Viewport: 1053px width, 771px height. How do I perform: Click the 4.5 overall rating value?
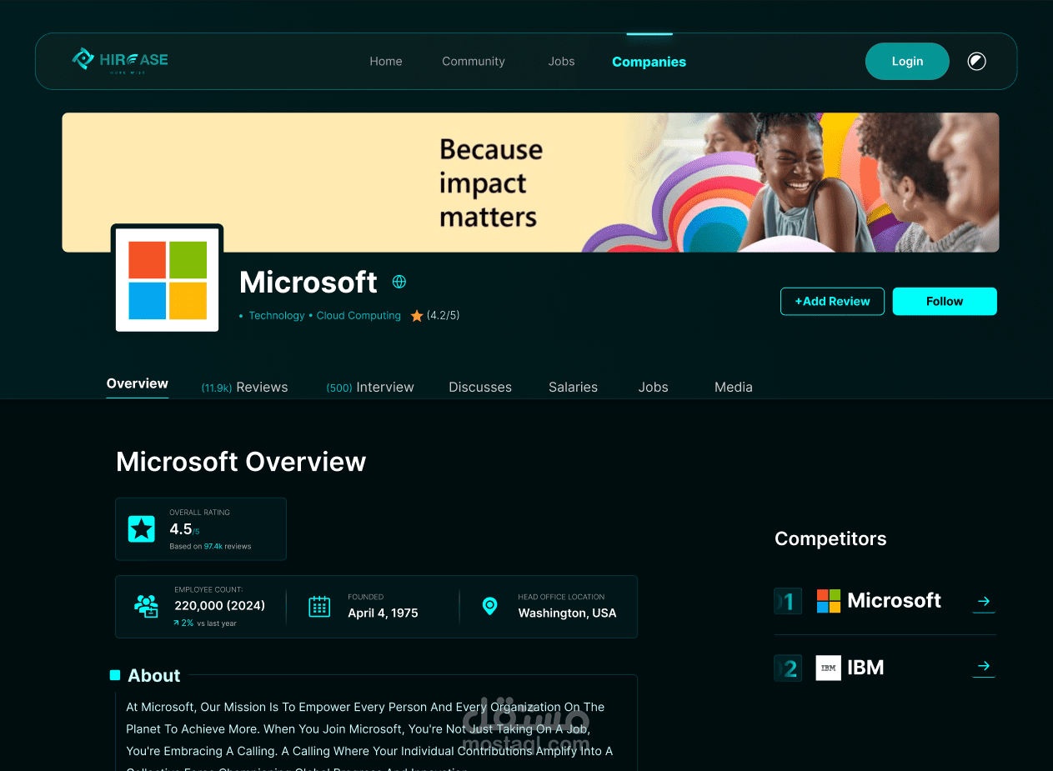(x=181, y=529)
